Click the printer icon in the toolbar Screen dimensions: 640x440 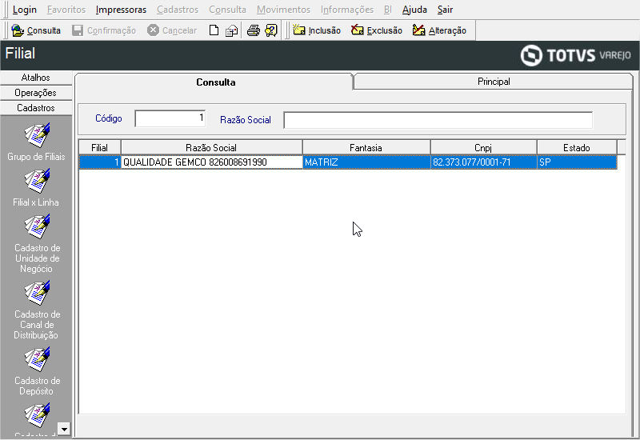point(253,30)
